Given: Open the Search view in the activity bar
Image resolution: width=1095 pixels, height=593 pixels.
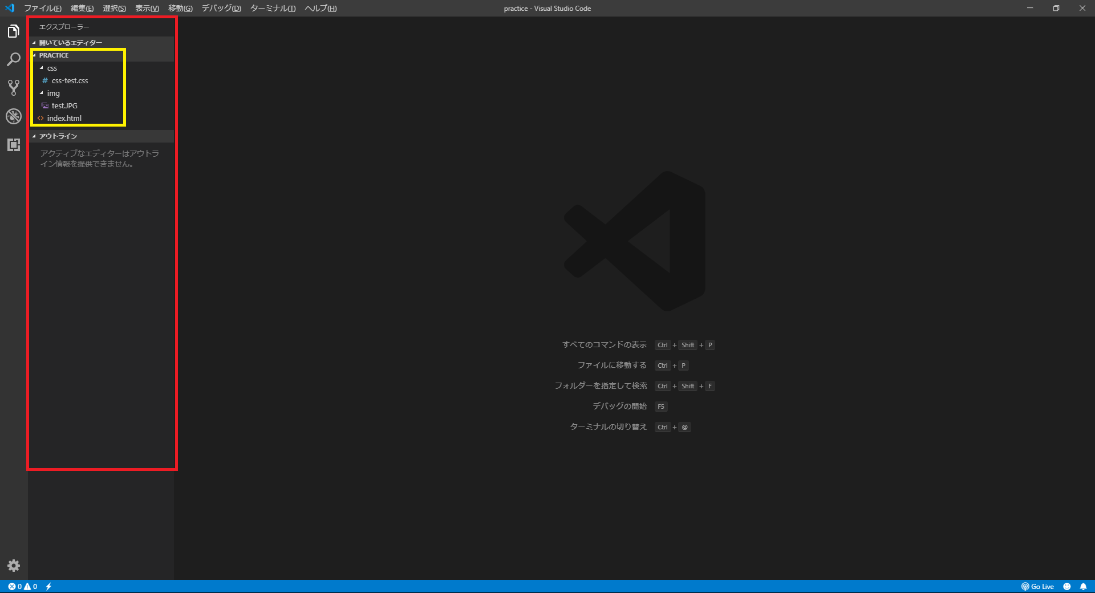Looking at the screenshot, I should 13,59.
